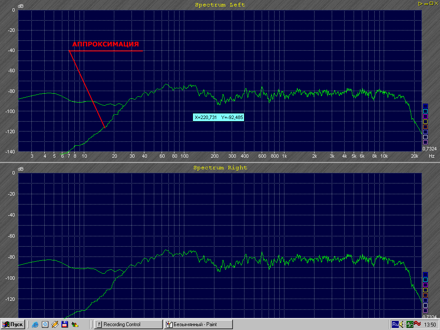Launch Internet Explorer from quick launch
Viewport: 440px width, 330px height.
point(35,324)
